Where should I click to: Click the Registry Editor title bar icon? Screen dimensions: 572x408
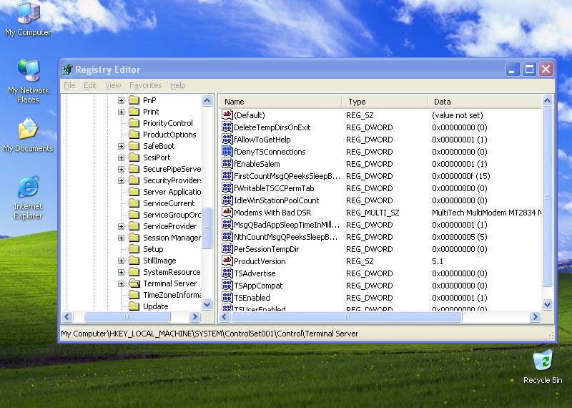coord(67,69)
